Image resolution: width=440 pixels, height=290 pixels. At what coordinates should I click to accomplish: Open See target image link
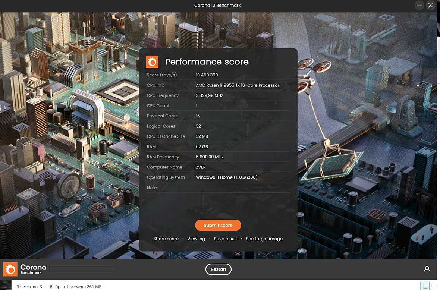(264, 239)
